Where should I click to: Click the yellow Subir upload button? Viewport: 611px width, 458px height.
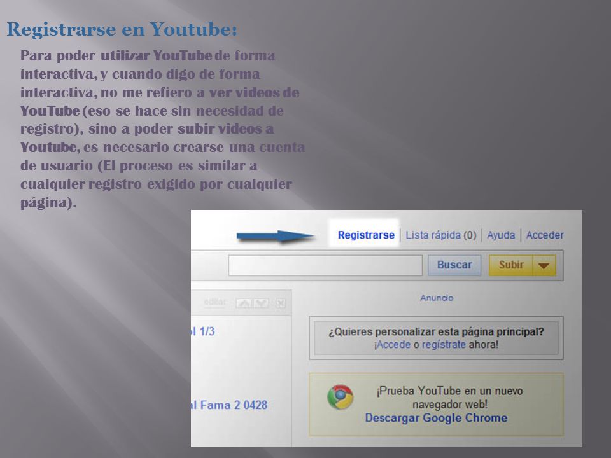point(511,265)
